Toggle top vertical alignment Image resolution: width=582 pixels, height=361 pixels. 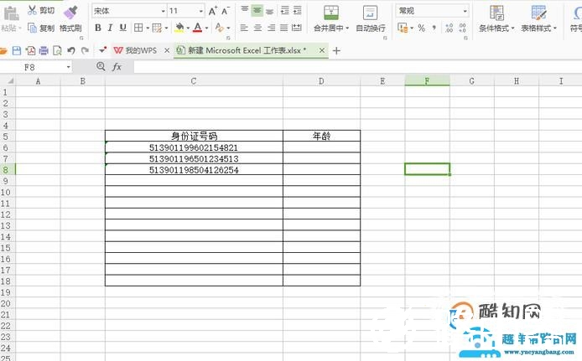click(244, 10)
